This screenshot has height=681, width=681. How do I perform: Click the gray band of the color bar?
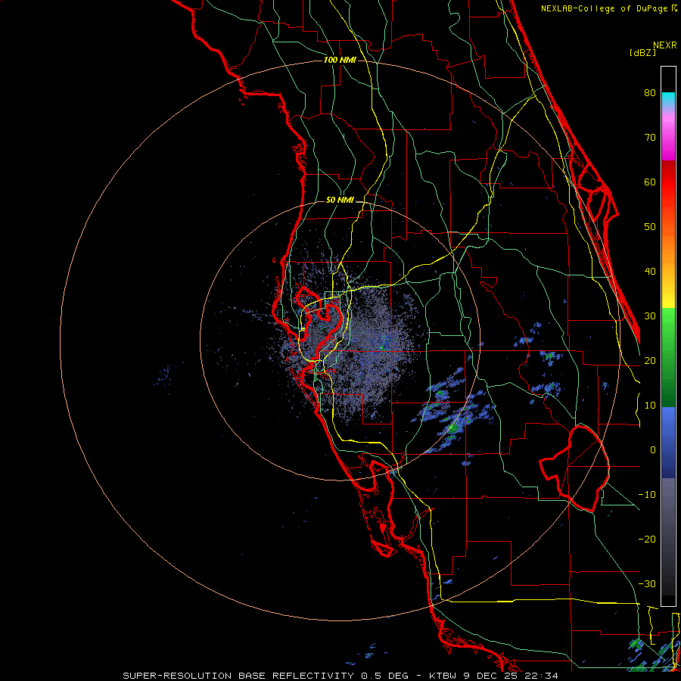point(668,536)
